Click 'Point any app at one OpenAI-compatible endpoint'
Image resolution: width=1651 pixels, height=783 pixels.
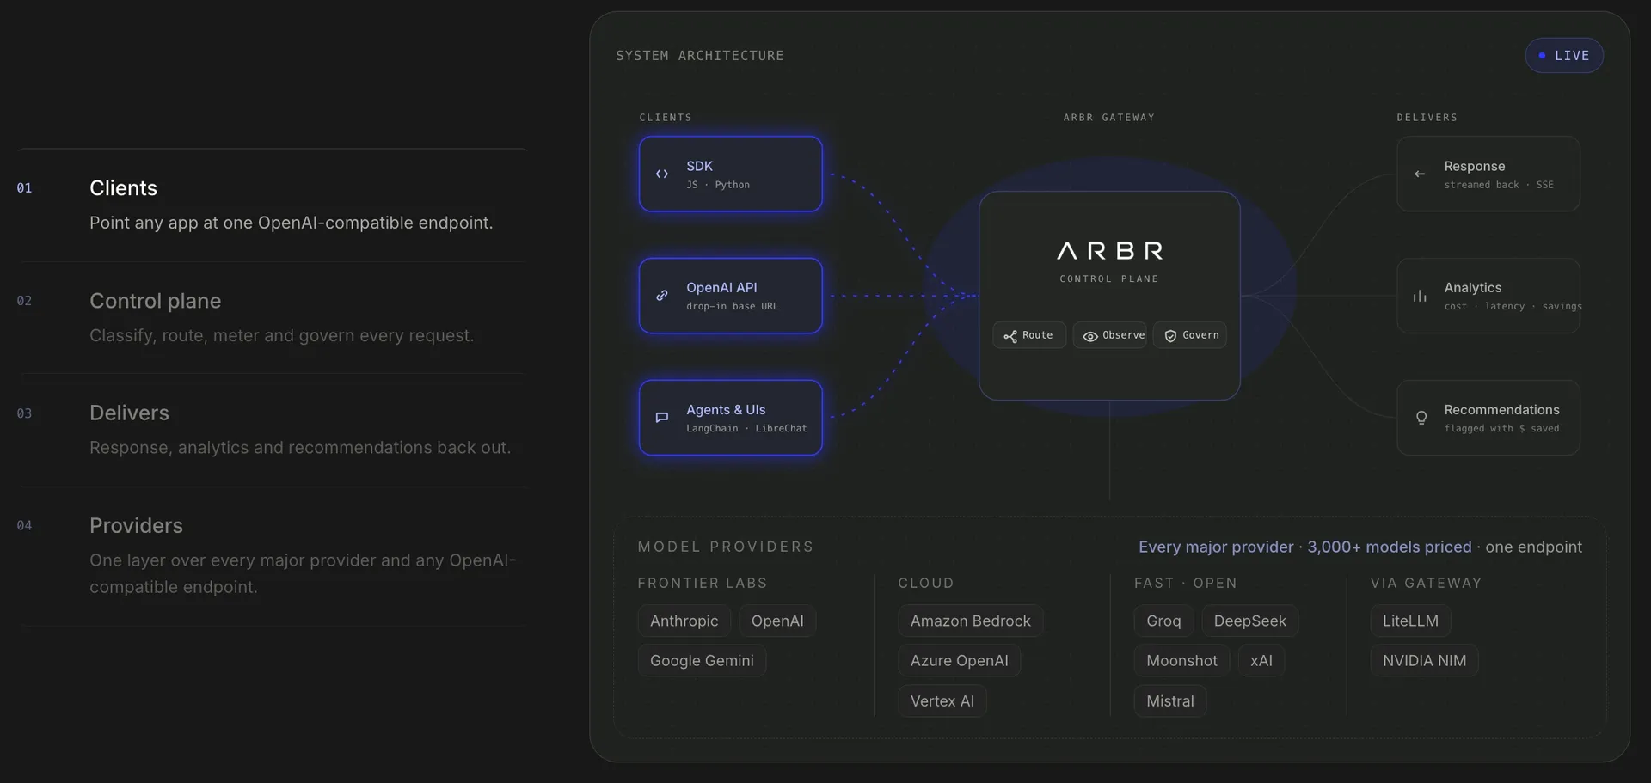coord(292,223)
